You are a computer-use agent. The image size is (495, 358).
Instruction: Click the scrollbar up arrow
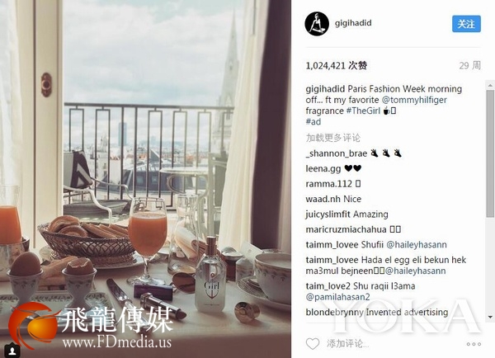tap(490, 85)
